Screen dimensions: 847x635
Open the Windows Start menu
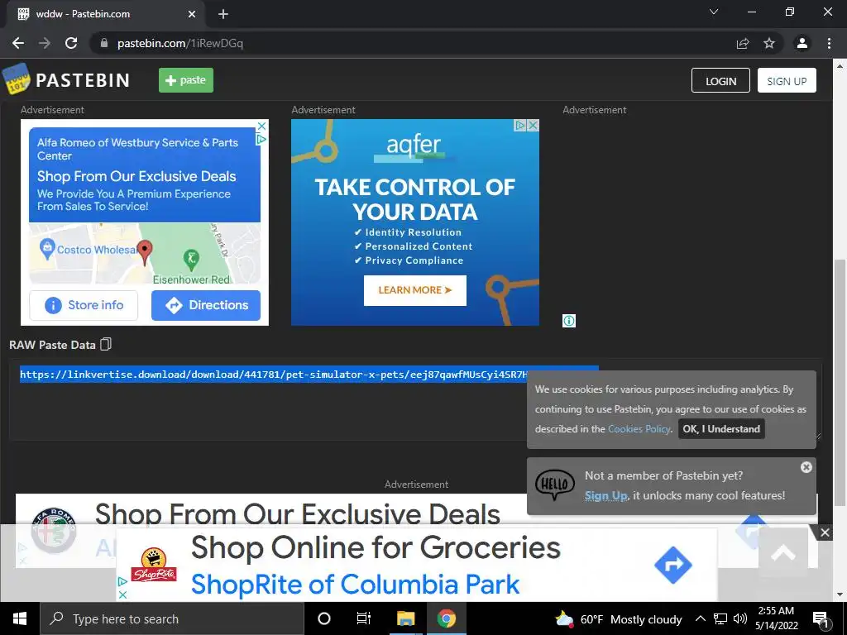click(20, 618)
